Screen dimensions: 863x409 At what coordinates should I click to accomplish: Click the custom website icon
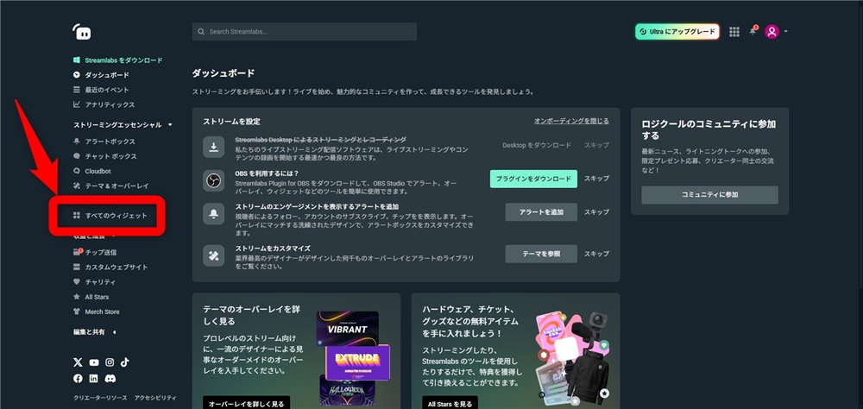(x=77, y=267)
